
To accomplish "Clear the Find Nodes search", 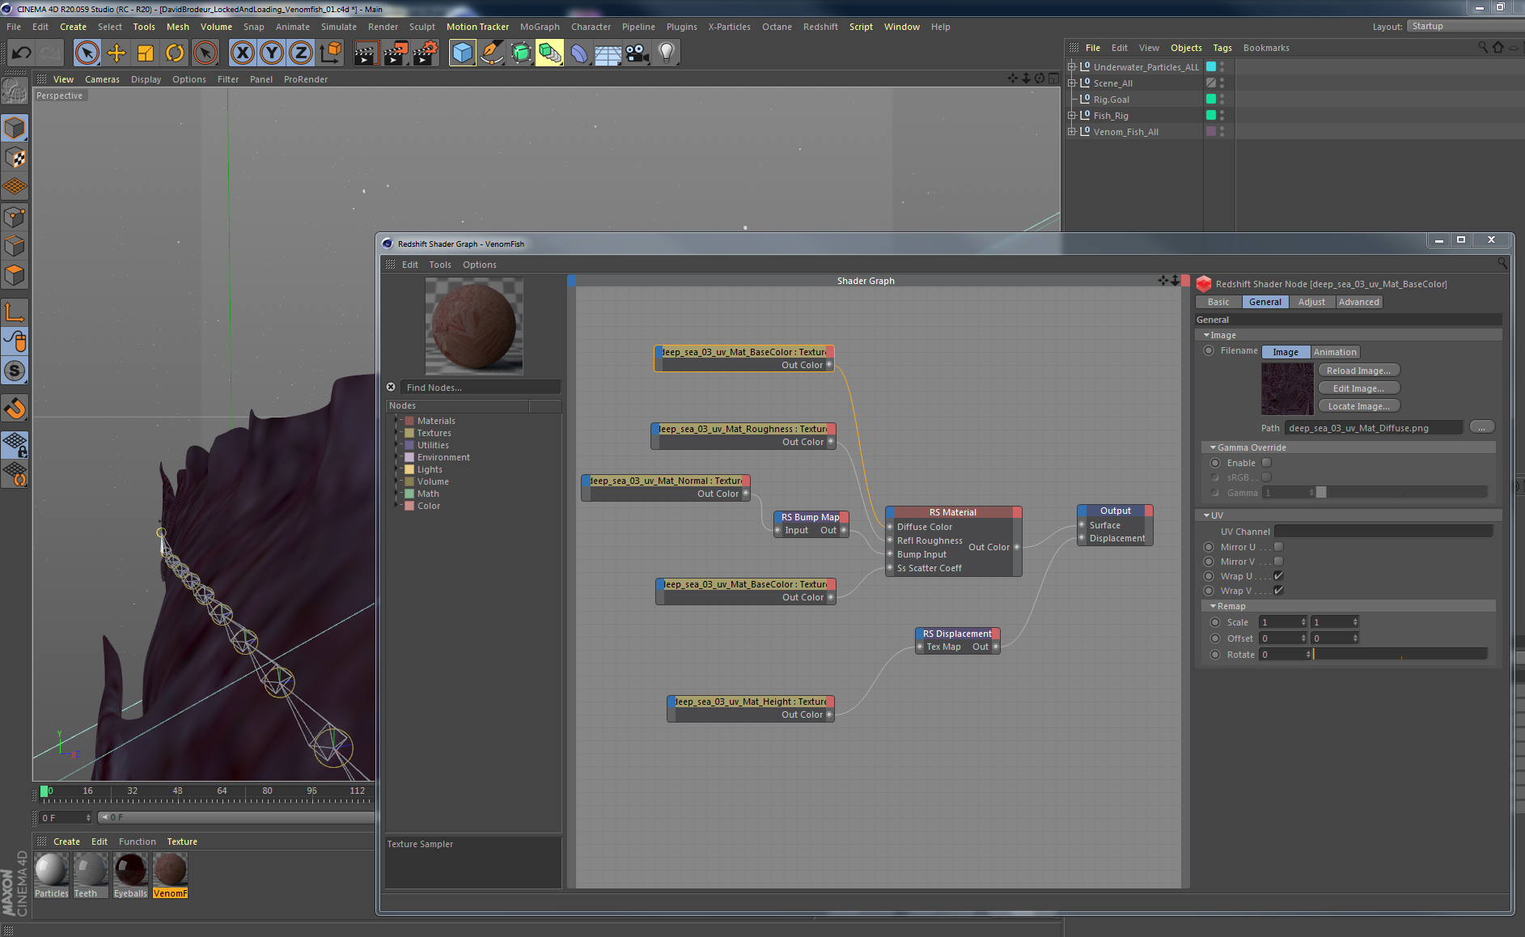I will [391, 387].
